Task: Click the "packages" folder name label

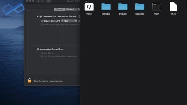Action: click(x=106, y=14)
